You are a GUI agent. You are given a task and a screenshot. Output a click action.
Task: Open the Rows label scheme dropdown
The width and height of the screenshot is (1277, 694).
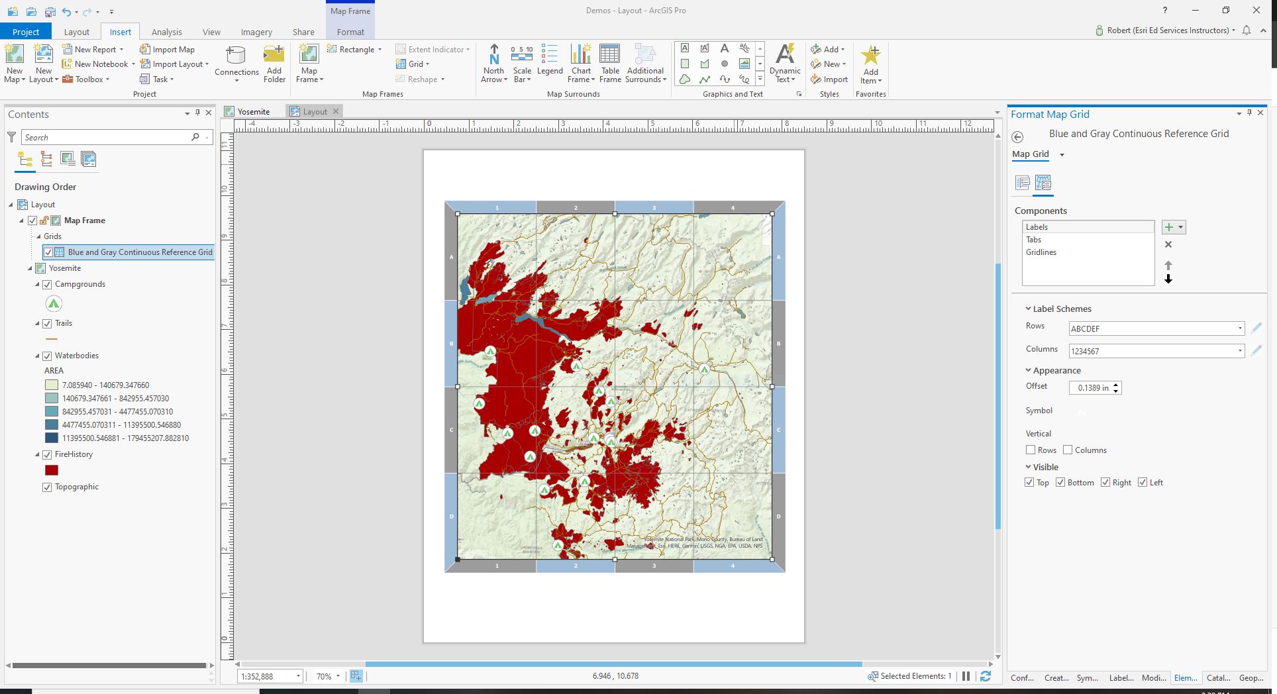pos(1239,328)
